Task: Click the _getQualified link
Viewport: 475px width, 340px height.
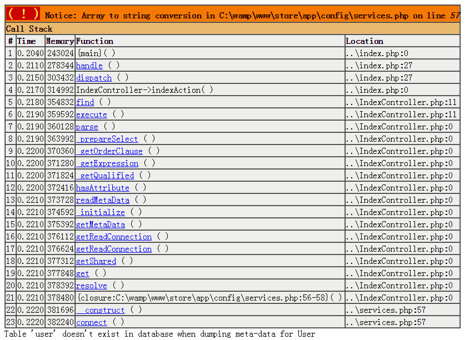Action: pyautogui.click(x=105, y=176)
